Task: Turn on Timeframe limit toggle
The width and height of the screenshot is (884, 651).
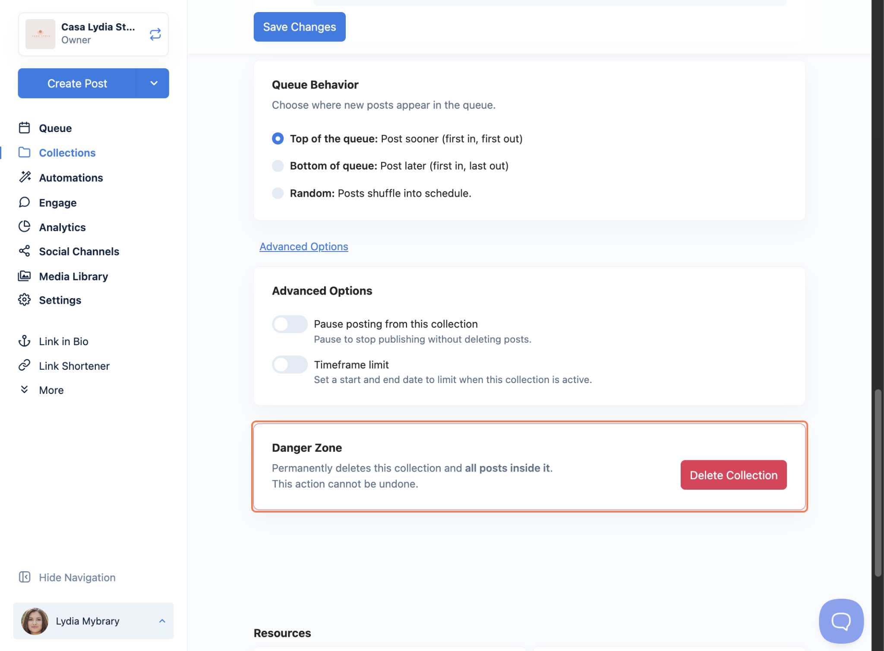Action: point(290,365)
